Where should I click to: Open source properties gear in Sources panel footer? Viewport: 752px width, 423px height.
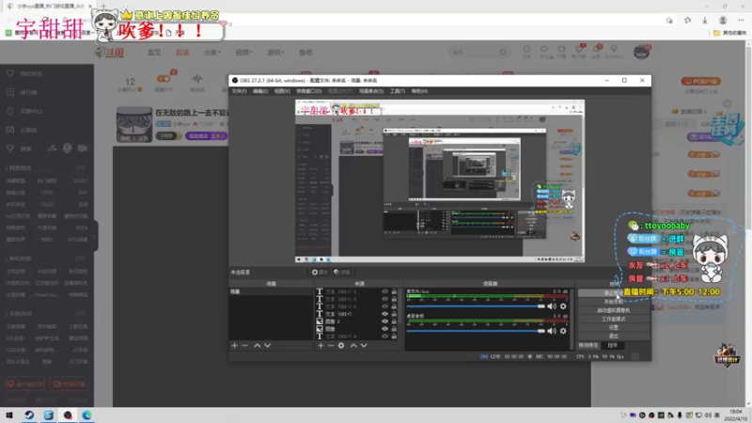coord(341,345)
